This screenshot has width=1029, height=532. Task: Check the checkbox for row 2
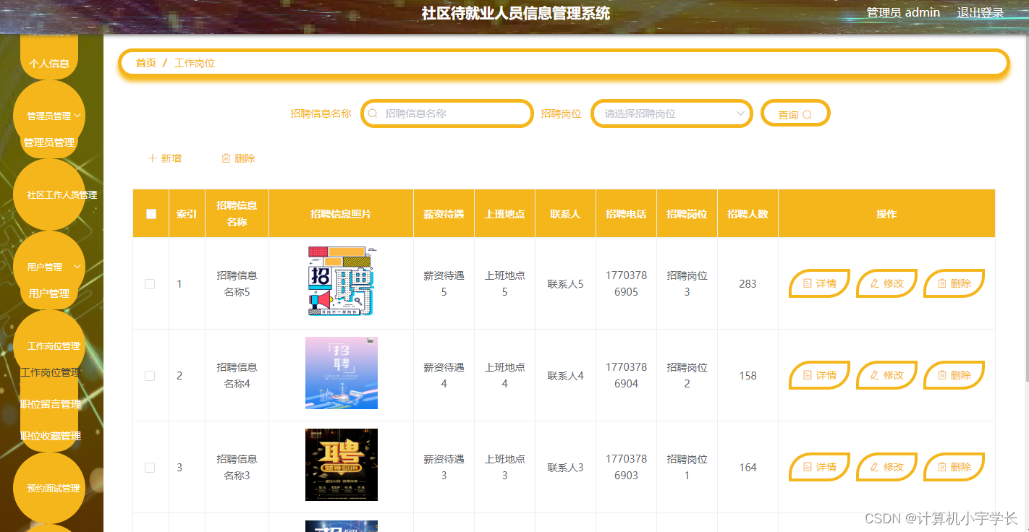150,375
